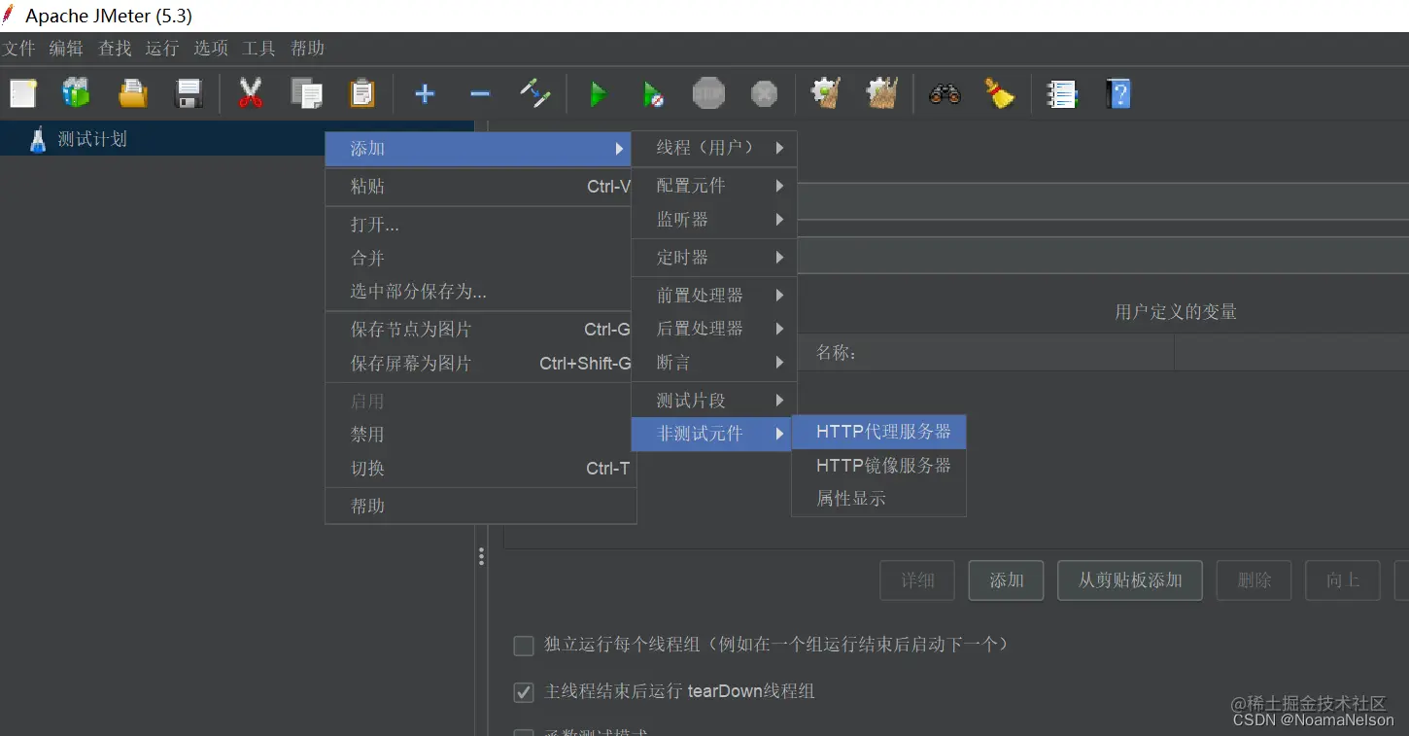Uncheck 主线程结束后运行 tearDown线程组
1409x736 pixels.
[x=524, y=691]
